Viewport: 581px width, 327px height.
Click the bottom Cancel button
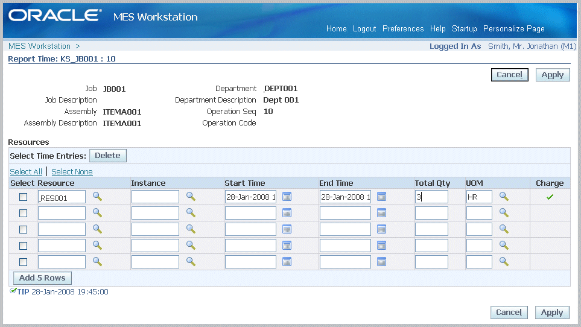click(509, 313)
